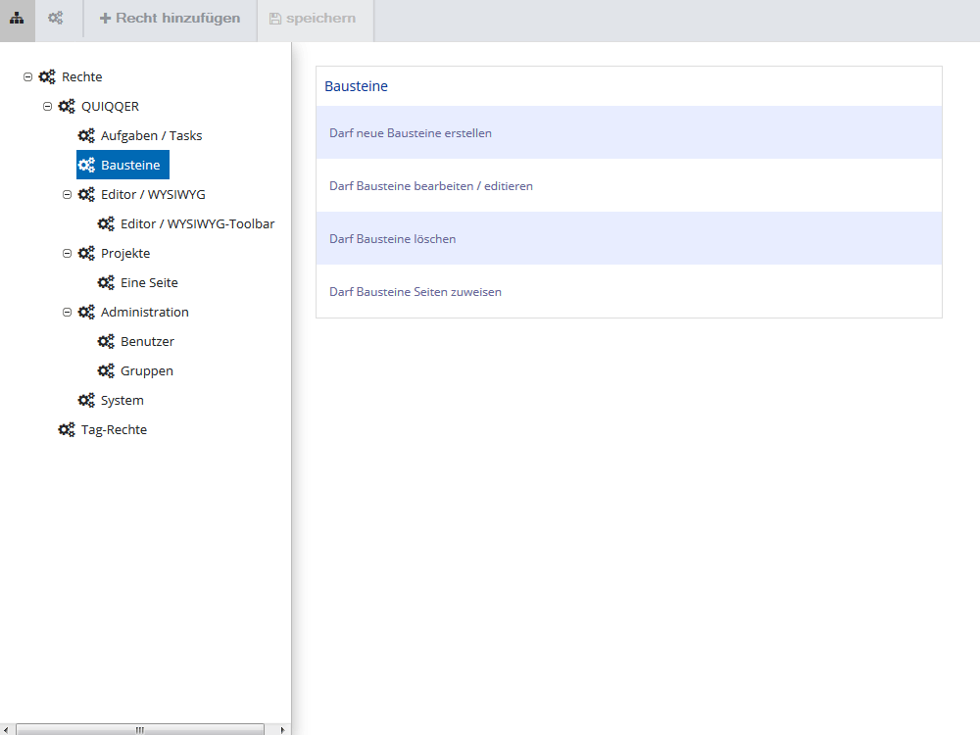
Task: Collapse the Editor / WYSIWYG node
Action: click(x=67, y=194)
